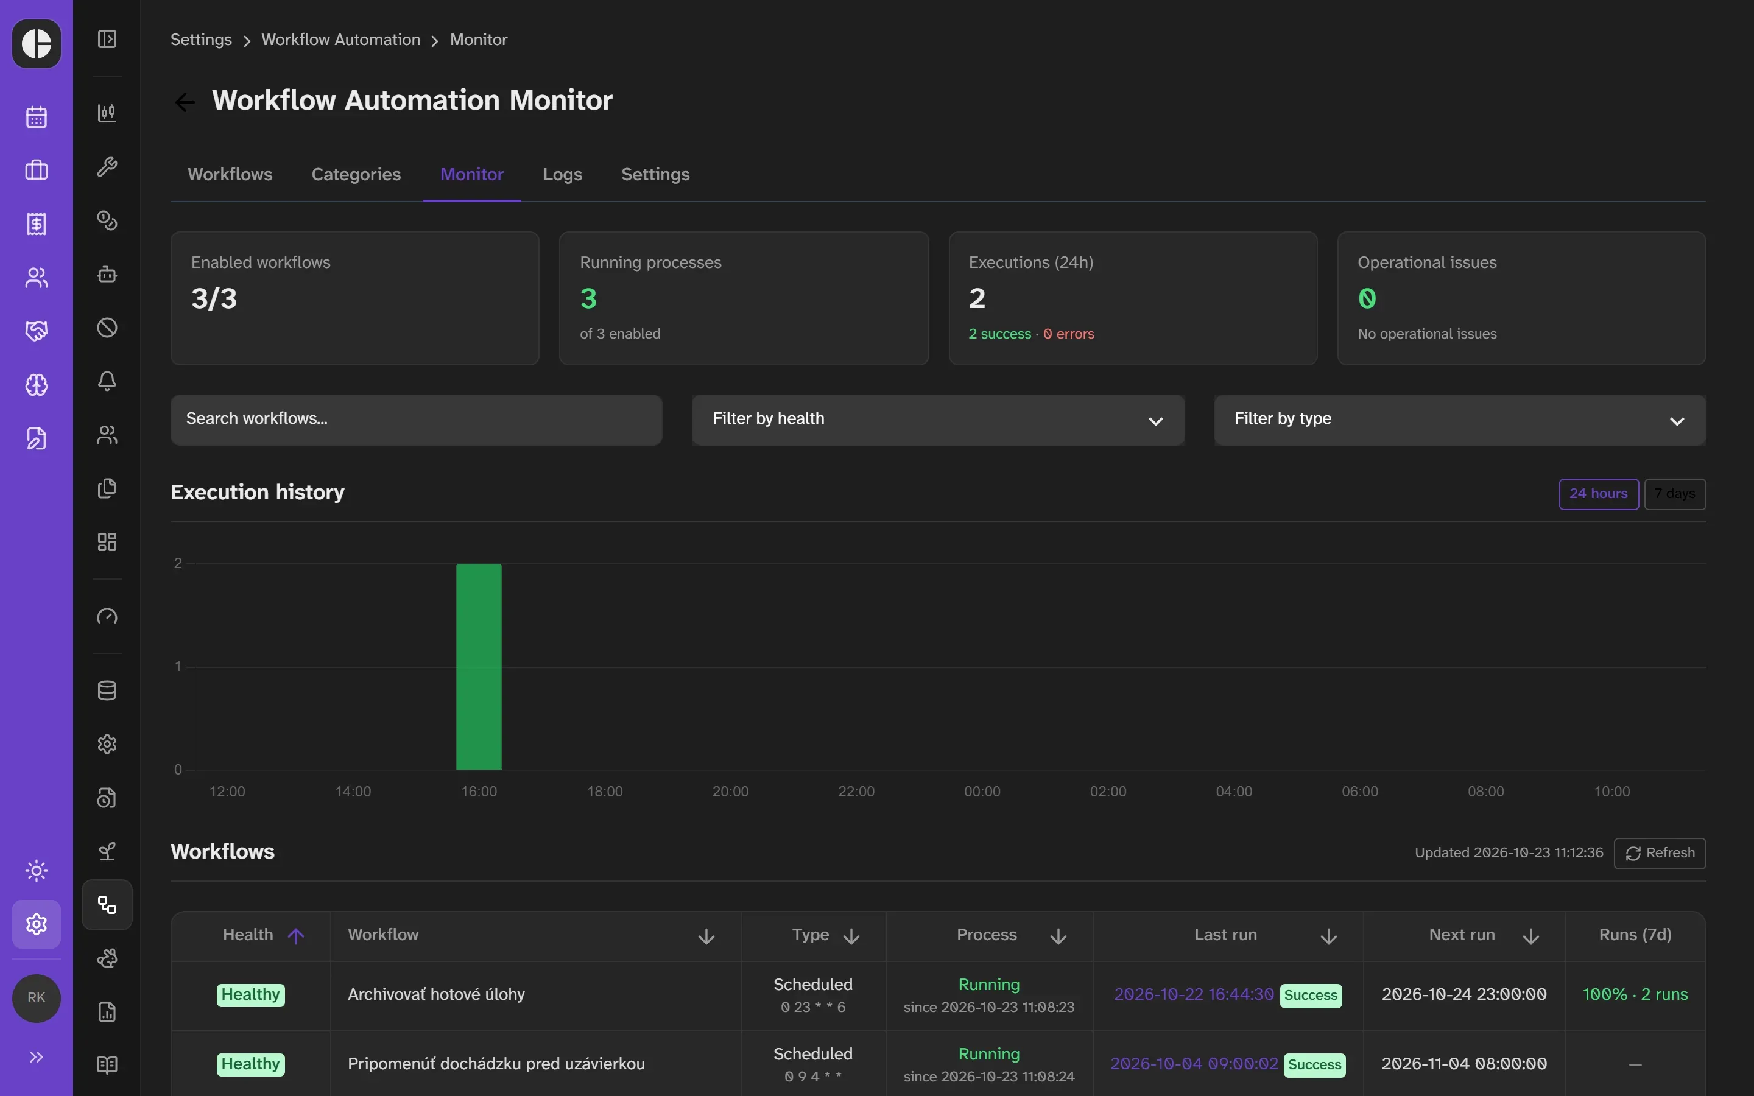
Task: Click the Refresh button
Action: 1660,853
